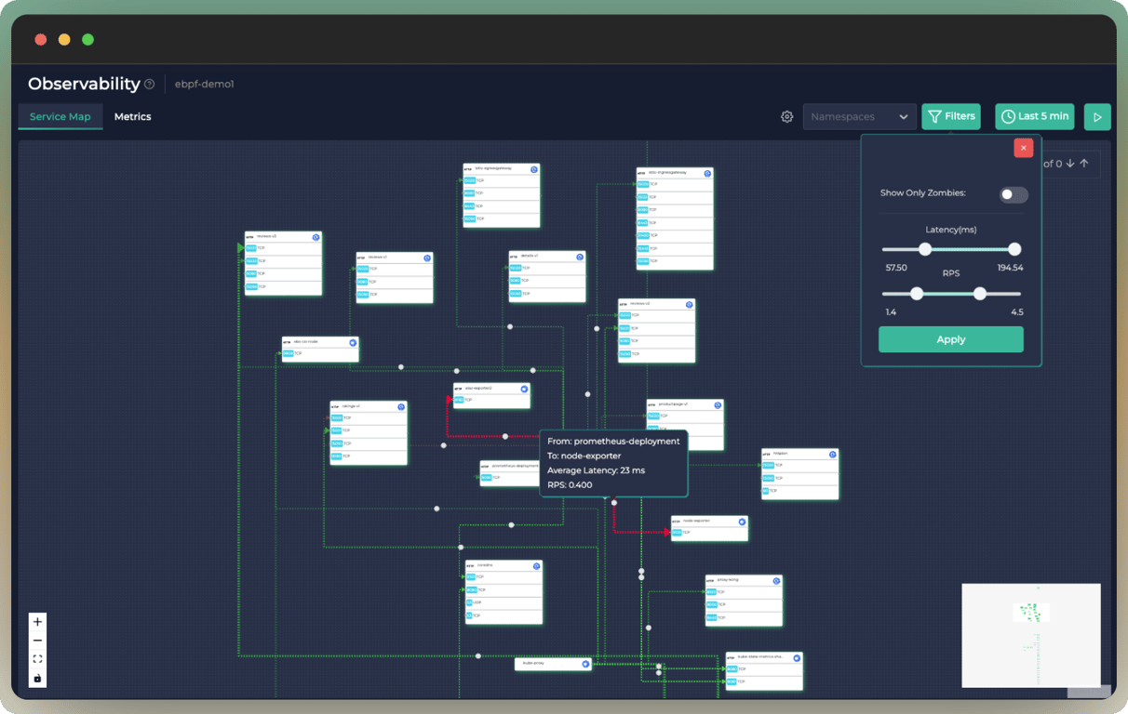The height and width of the screenshot is (714, 1128).
Task: Click the blue icon on the coredns node
Action: [536, 564]
